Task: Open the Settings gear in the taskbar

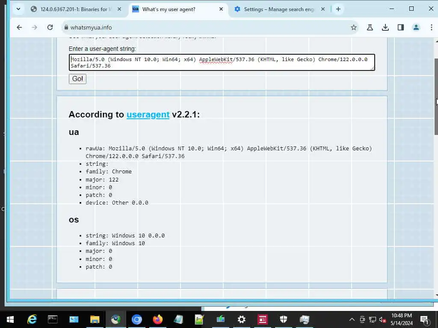Action: (241, 319)
